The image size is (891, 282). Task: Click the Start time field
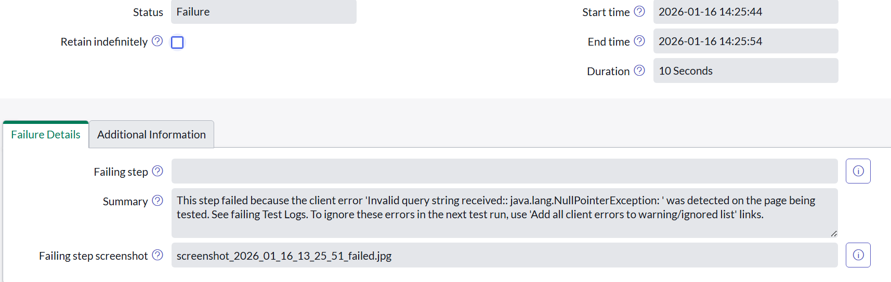click(x=745, y=12)
